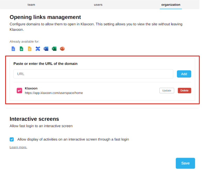Click the Microsoft Excel icon
The height and width of the screenshot is (174, 202).
[x=54, y=49]
